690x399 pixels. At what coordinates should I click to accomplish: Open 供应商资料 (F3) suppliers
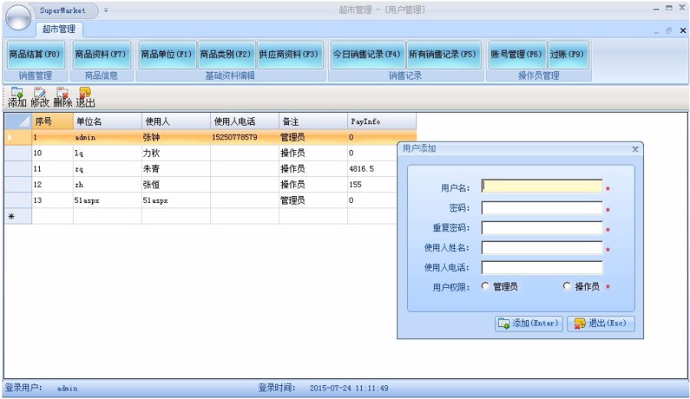tap(289, 54)
